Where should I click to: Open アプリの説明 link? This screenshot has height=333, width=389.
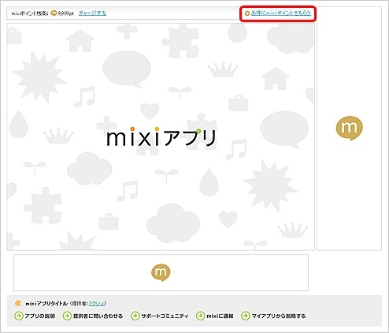coord(39,316)
